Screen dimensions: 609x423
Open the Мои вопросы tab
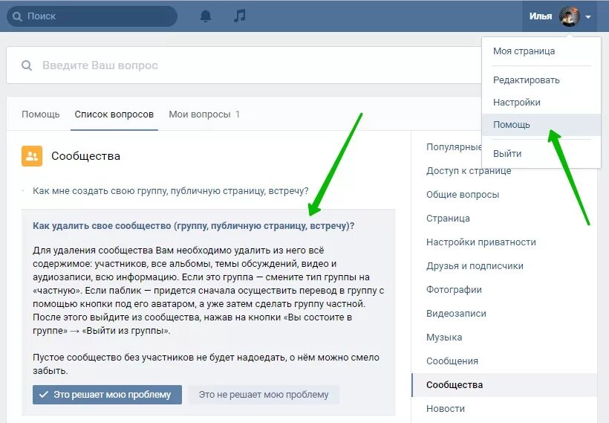tap(204, 114)
